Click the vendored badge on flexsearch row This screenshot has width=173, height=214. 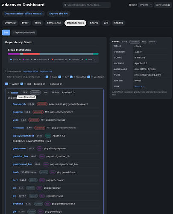[42, 104]
